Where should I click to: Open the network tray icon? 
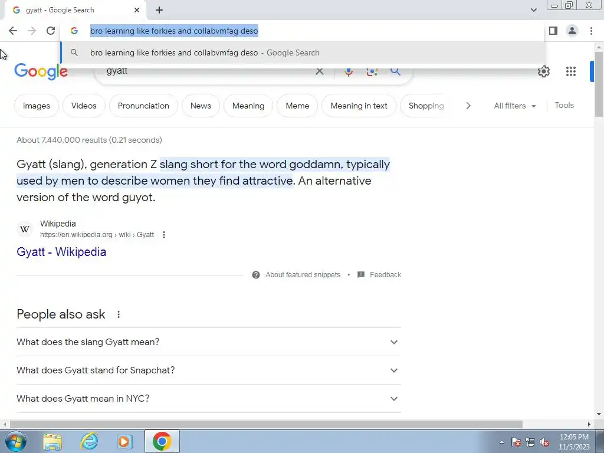pos(530,442)
